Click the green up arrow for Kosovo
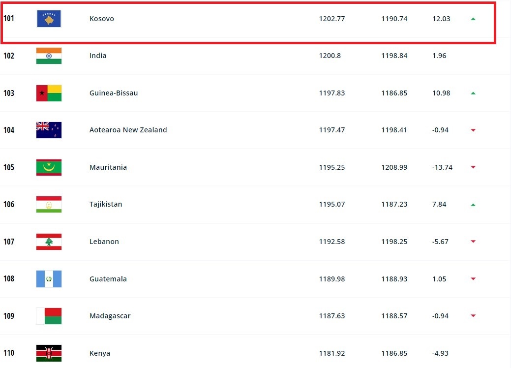 [473, 19]
